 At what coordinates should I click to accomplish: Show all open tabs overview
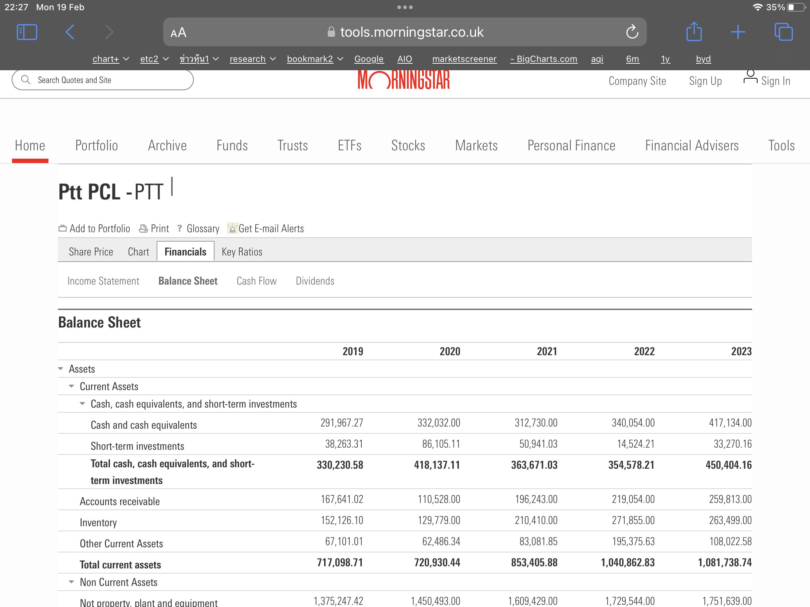(x=784, y=32)
